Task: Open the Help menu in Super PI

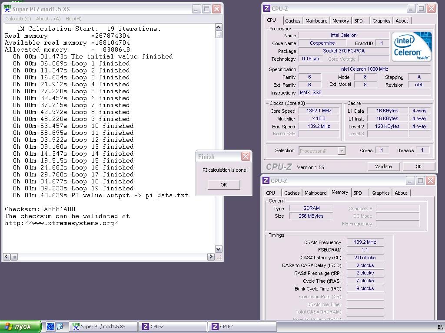Action: pyautogui.click(x=73, y=19)
